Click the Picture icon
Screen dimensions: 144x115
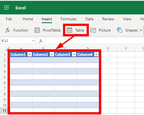93,30
